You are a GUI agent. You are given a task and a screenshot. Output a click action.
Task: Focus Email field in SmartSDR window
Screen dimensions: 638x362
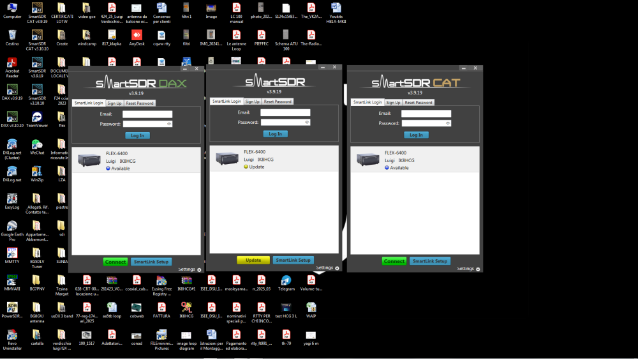point(285,113)
